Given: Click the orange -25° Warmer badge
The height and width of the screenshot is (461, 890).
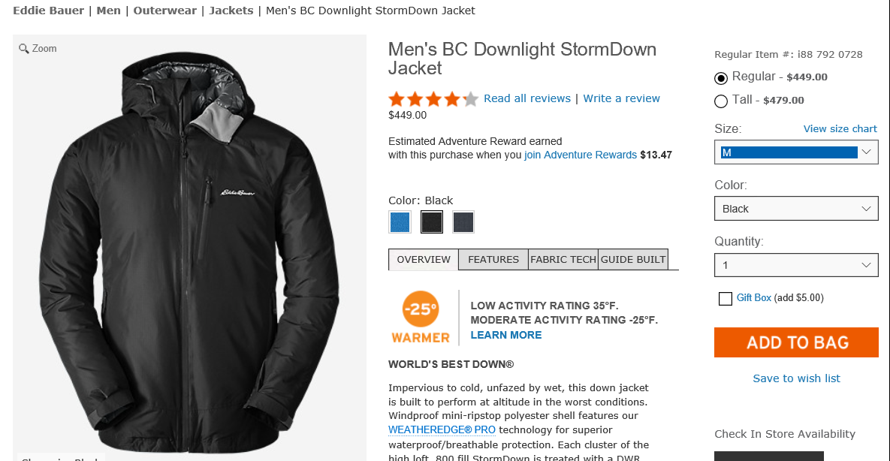Looking at the screenshot, I should [x=421, y=317].
